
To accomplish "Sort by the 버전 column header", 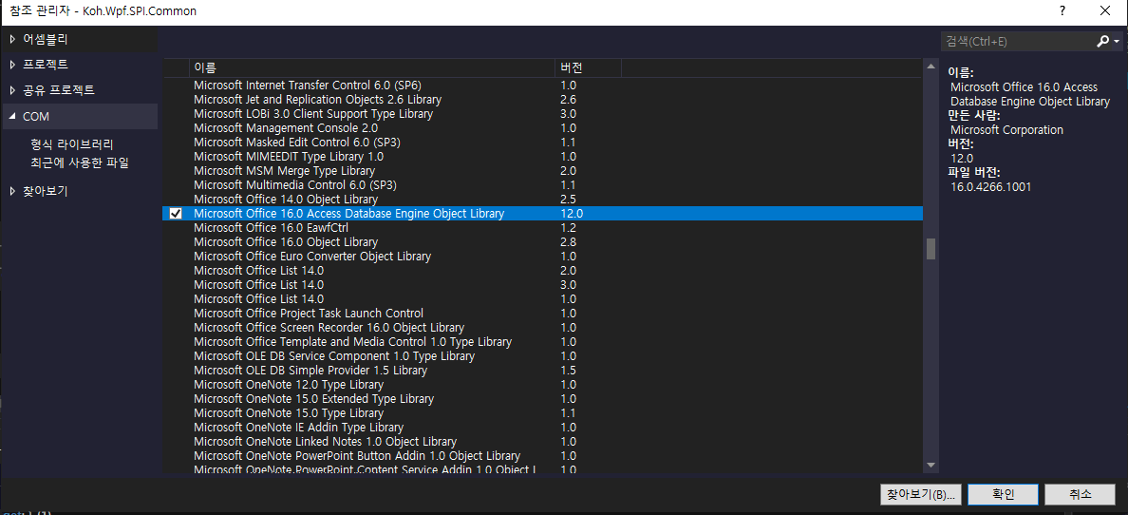I will pyautogui.click(x=588, y=67).
